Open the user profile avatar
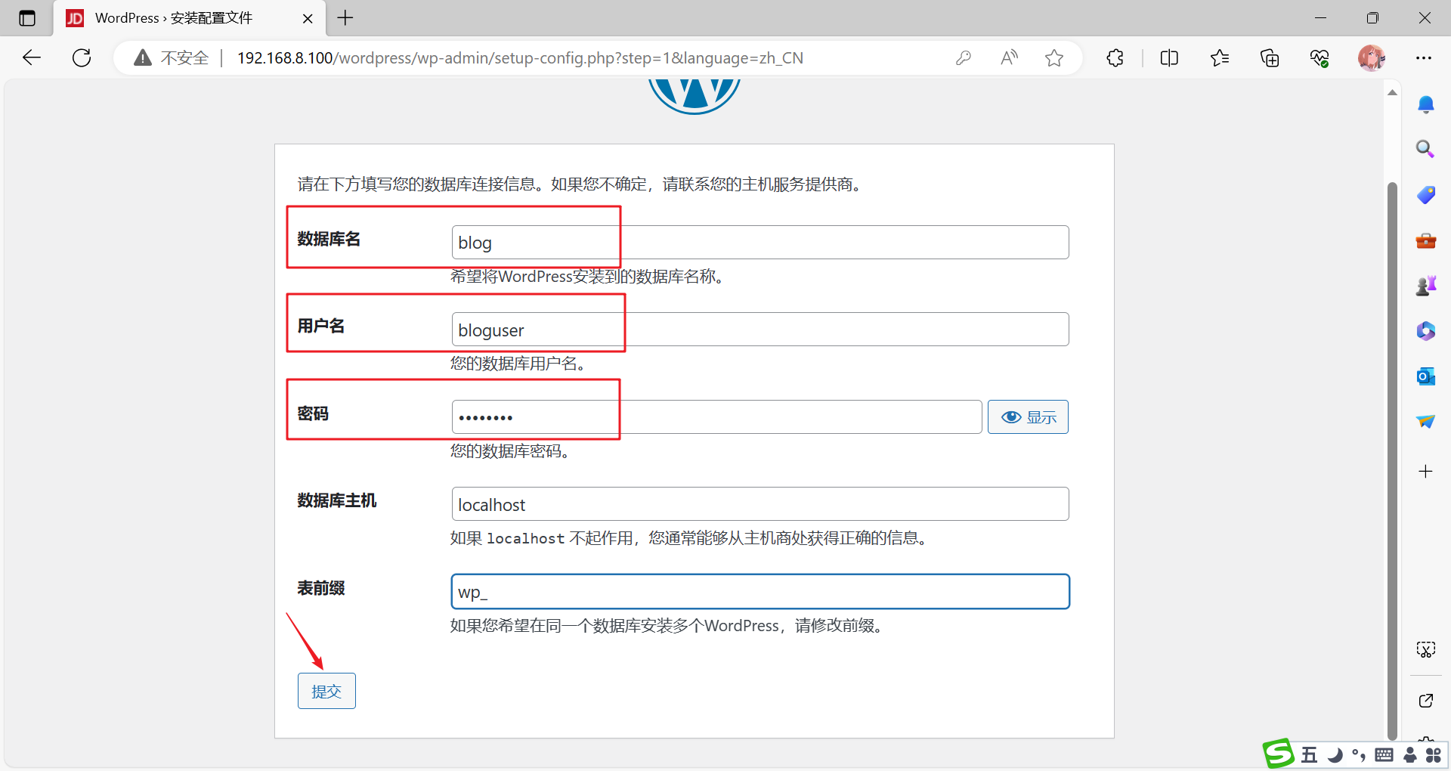 pyautogui.click(x=1372, y=57)
